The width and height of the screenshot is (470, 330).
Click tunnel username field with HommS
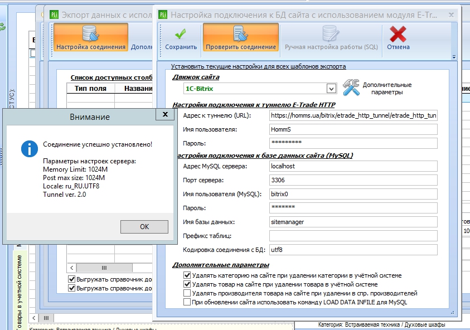tap(353, 129)
